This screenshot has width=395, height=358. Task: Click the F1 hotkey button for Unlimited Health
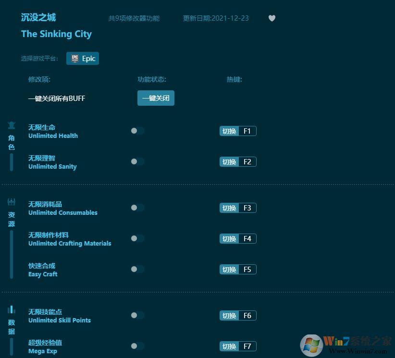[x=247, y=131]
